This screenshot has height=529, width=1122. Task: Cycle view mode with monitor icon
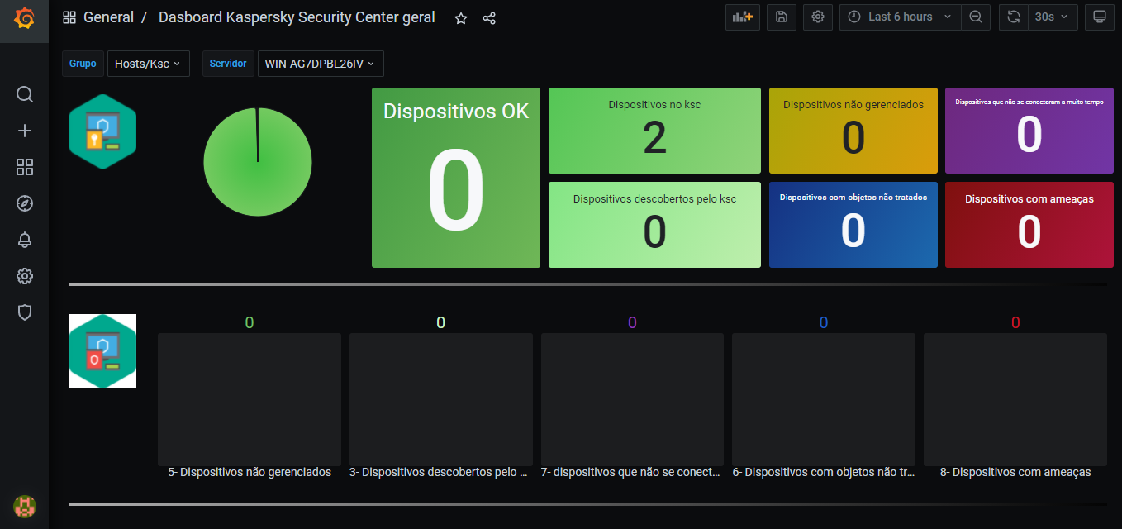coord(1100,17)
